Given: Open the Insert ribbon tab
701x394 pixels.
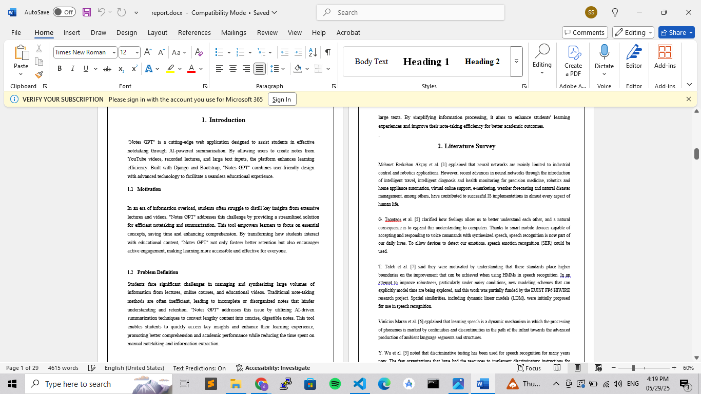Looking at the screenshot, I should pos(72,32).
